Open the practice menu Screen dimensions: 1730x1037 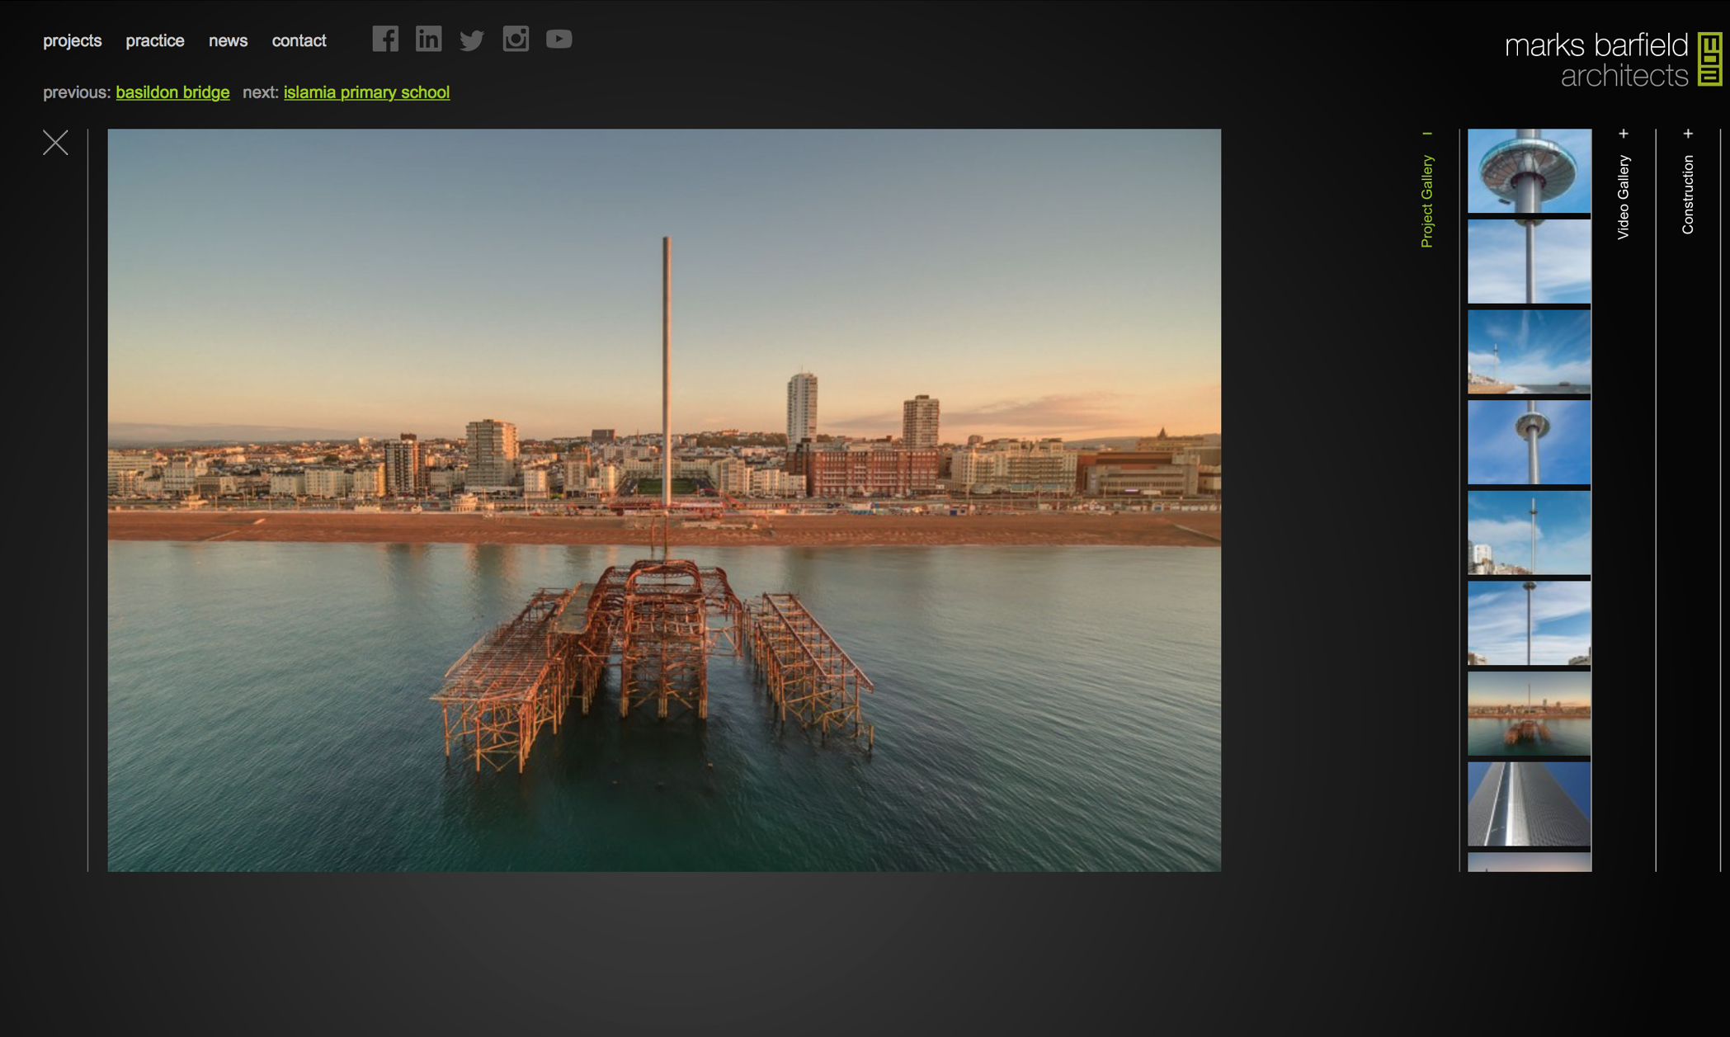(154, 40)
